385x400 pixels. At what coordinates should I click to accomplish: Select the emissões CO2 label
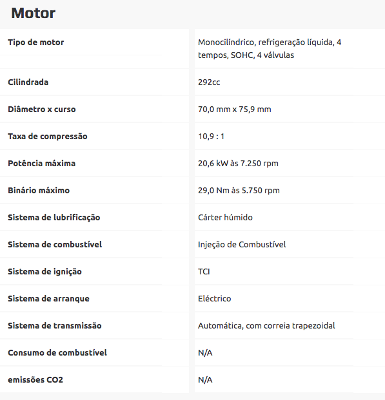pyautogui.click(x=35, y=380)
